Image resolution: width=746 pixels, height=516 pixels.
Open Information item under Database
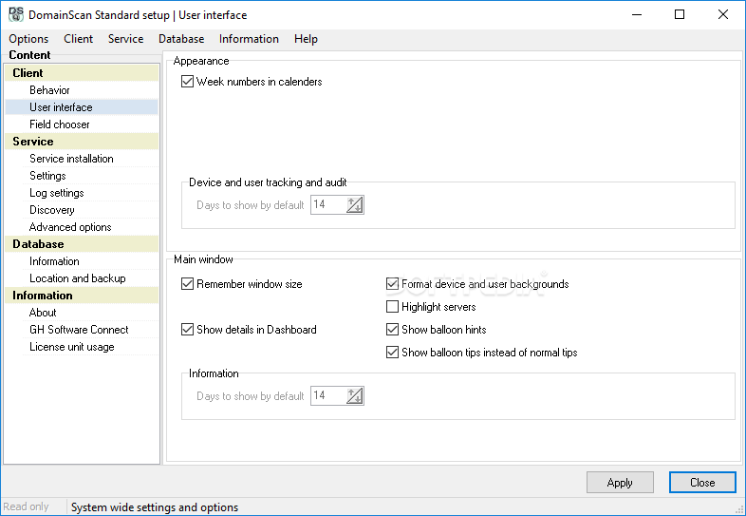click(x=82, y=261)
